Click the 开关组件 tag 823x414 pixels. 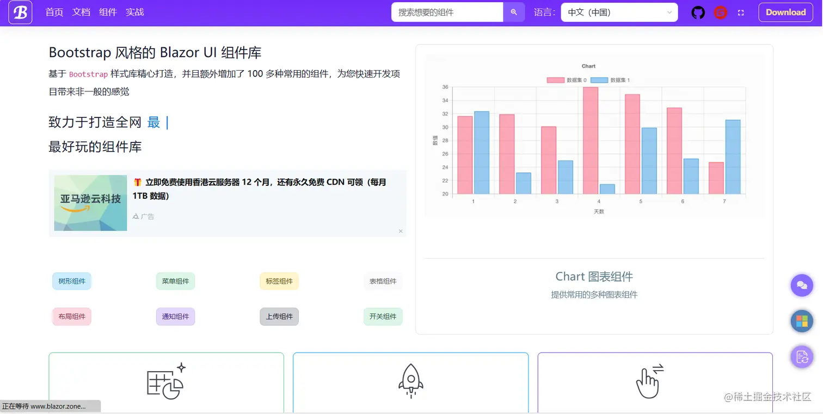(x=383, y=317)
